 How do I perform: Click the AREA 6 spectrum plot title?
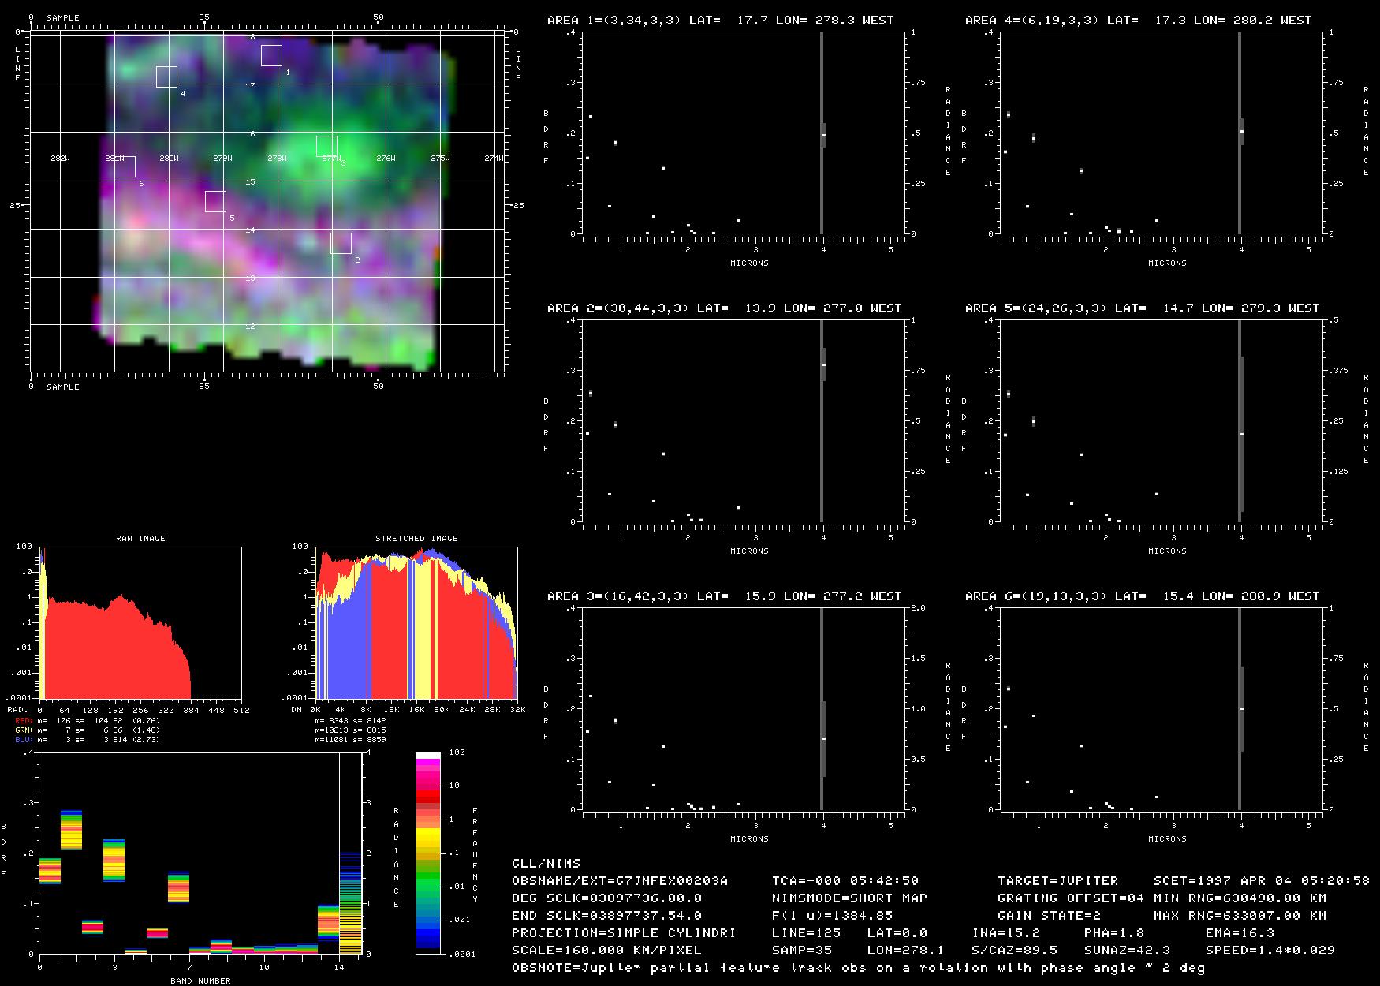click(x=1142, y=596)
